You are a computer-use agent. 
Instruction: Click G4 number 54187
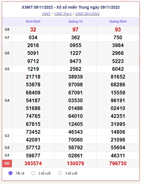[33, 101]
